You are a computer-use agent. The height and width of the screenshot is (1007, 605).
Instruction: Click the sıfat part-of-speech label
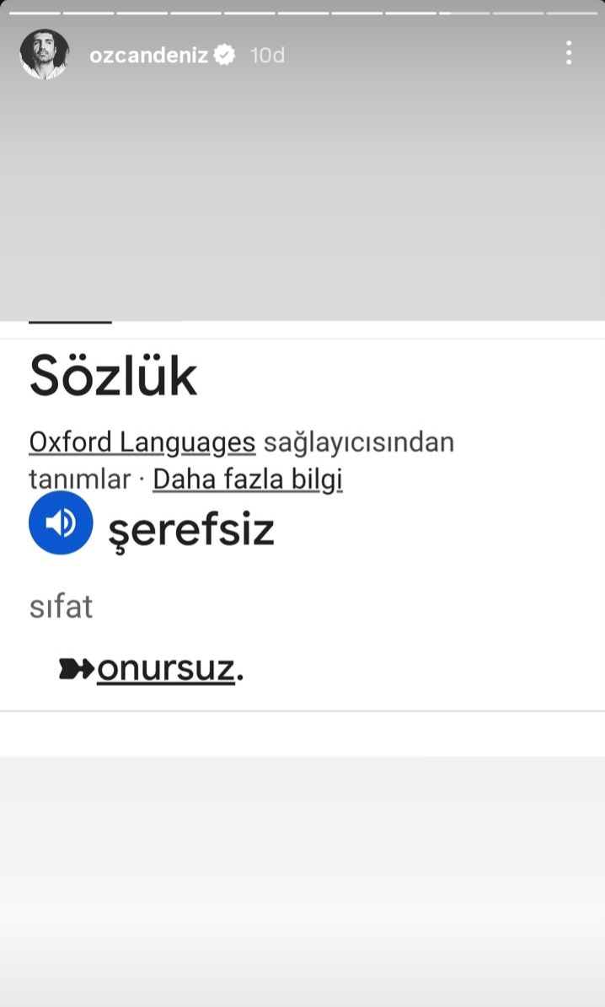[x=61, y=607]
